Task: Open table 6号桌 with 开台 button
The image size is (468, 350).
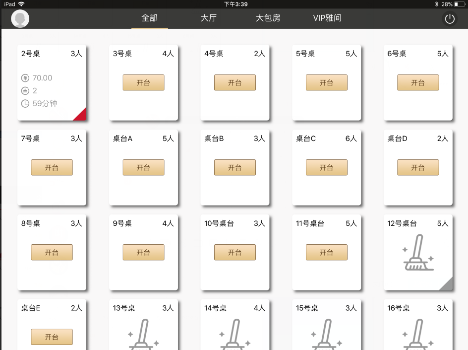Action: click(418, 82)
